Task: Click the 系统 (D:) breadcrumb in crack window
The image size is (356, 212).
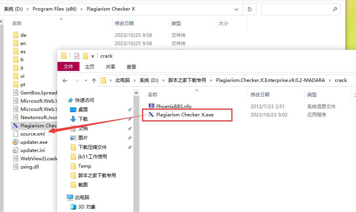Action: (x=149, y=80)
